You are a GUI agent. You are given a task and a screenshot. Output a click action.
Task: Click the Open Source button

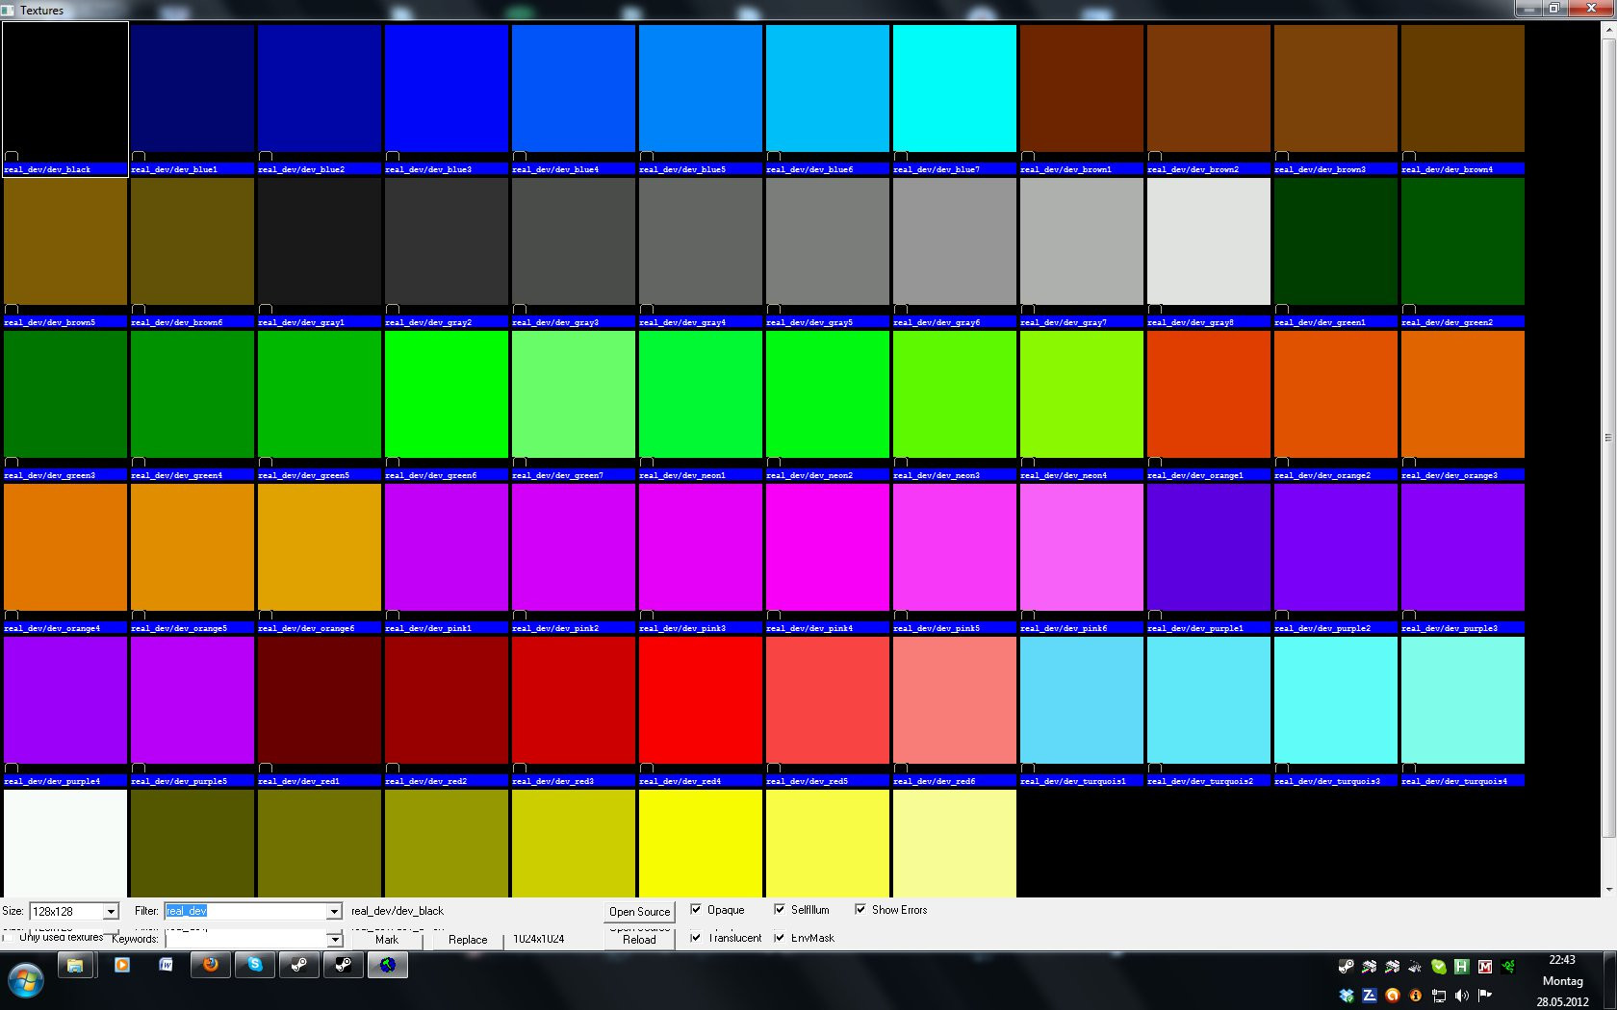point(639,911)
